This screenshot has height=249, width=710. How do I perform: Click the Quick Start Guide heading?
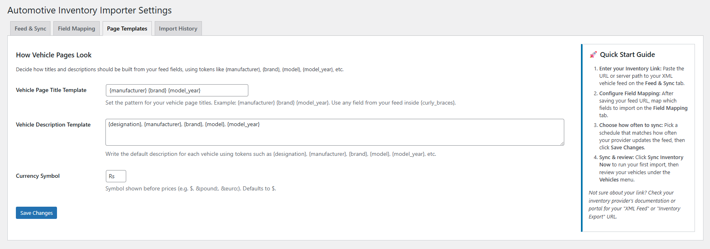[x=627, y=55]
